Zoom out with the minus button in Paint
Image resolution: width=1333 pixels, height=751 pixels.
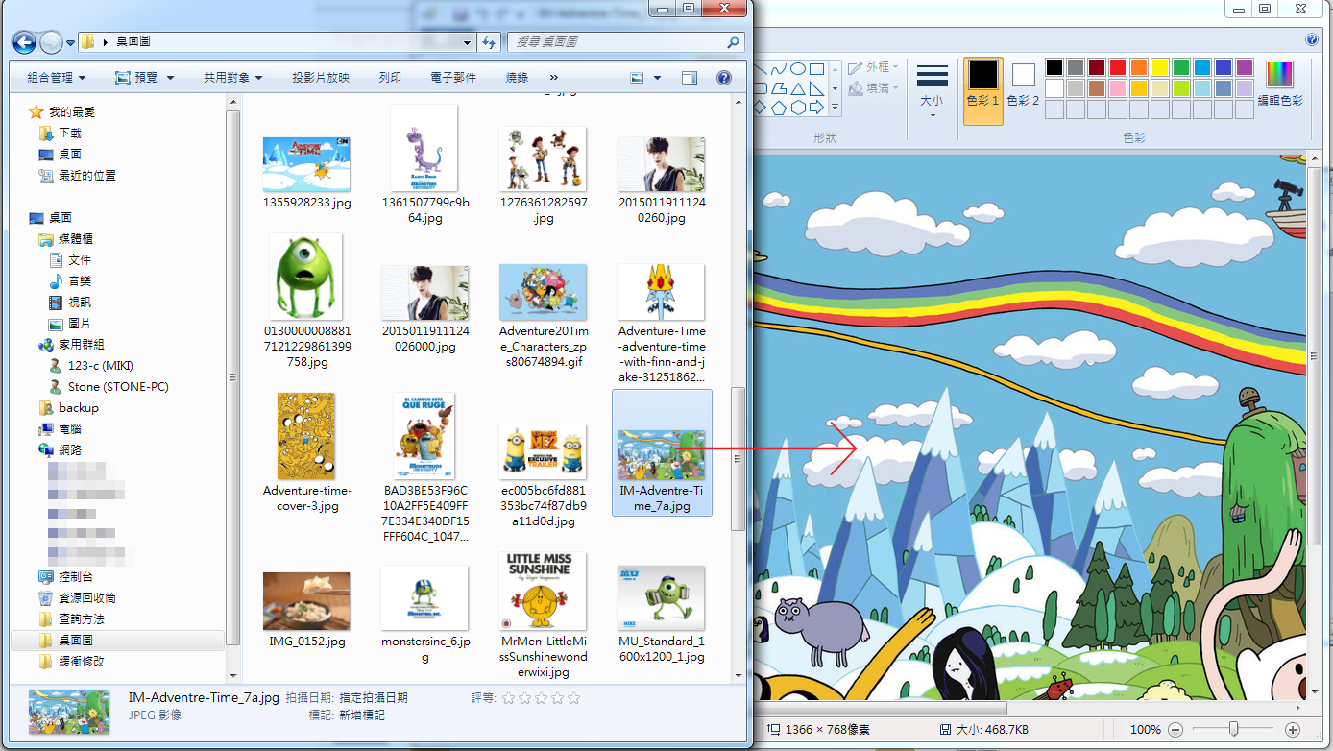click(1175, 730)
